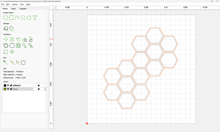Toggle visibility of the Done layer

[8, 89]
